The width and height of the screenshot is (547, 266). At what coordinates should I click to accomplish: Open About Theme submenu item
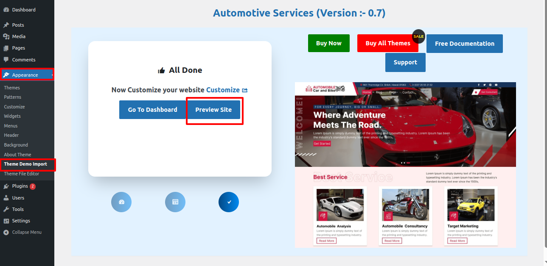click(18, 155)
